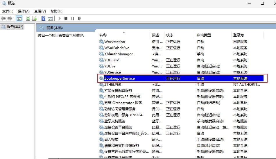Click 网络服务 in the Workstation row
The height and width of the screenshot is (159, 276).
click(240, 42)
